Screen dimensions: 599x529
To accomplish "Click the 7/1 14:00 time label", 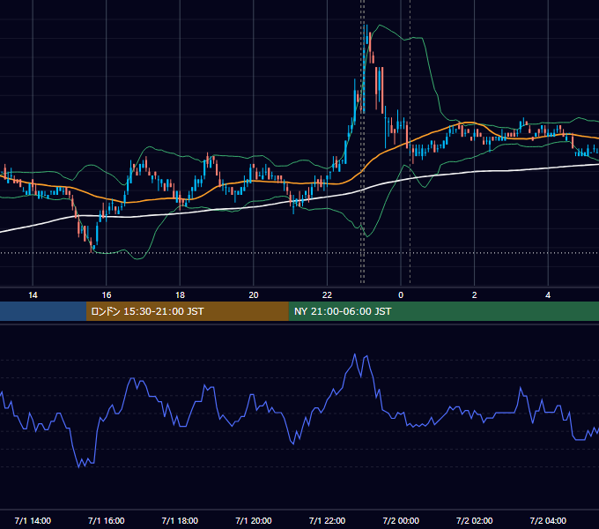I will pos(33,520).
